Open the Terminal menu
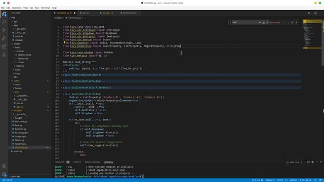This screenshot has width=324, height=182. (x=46, y=8)
